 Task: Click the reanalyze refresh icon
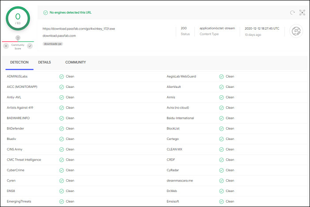click(292, 13)
